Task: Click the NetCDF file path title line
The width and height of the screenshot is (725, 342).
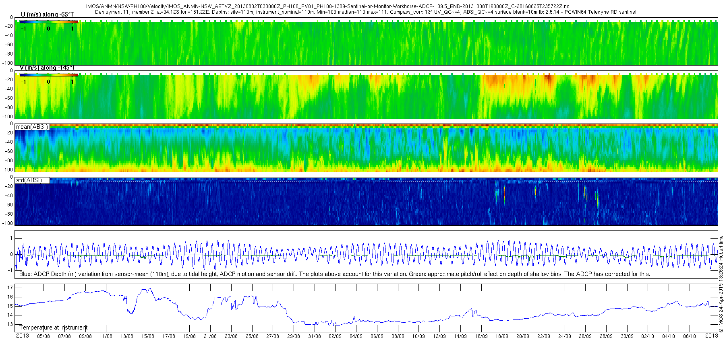Action: pos(328,6)
